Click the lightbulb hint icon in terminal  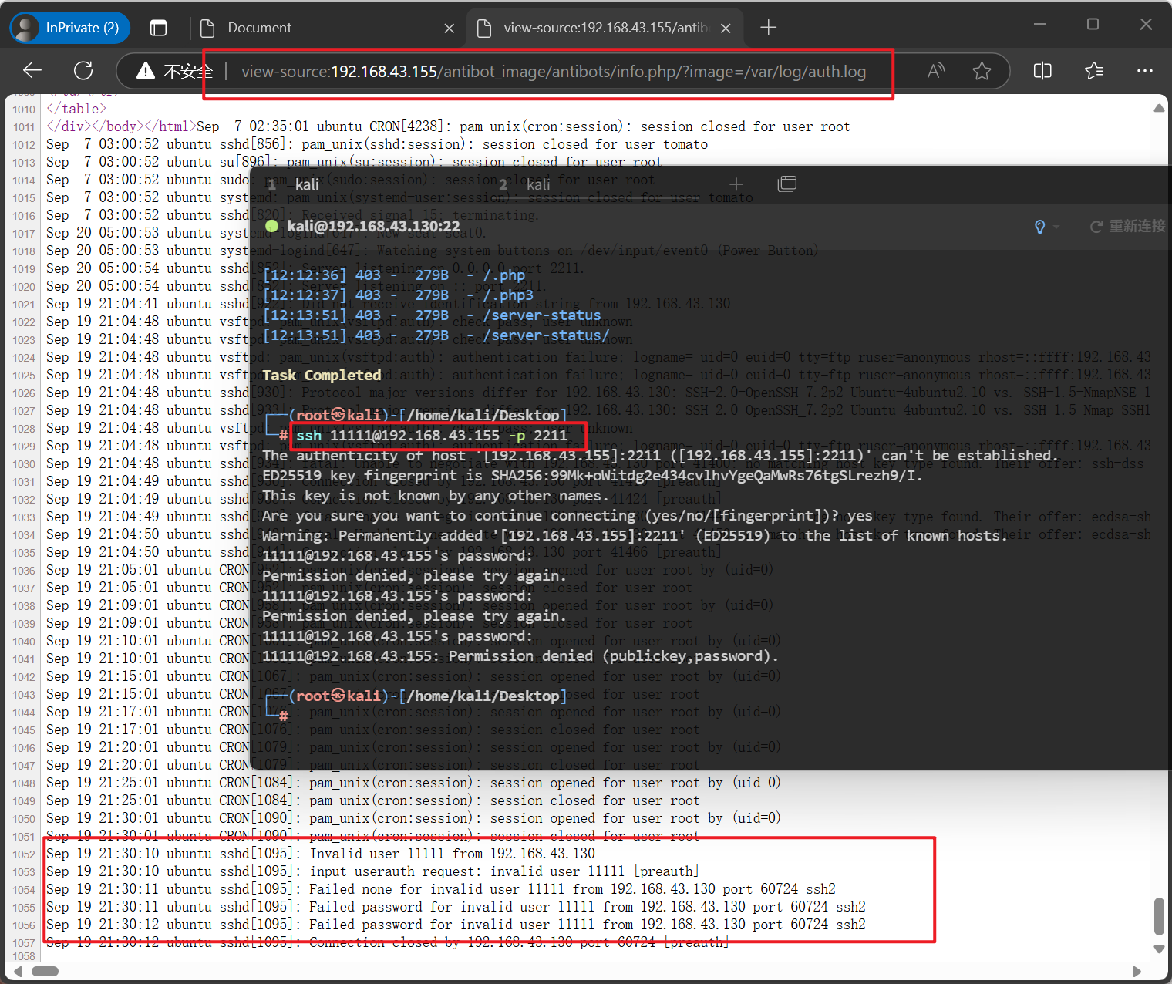tap(1040, 227)
